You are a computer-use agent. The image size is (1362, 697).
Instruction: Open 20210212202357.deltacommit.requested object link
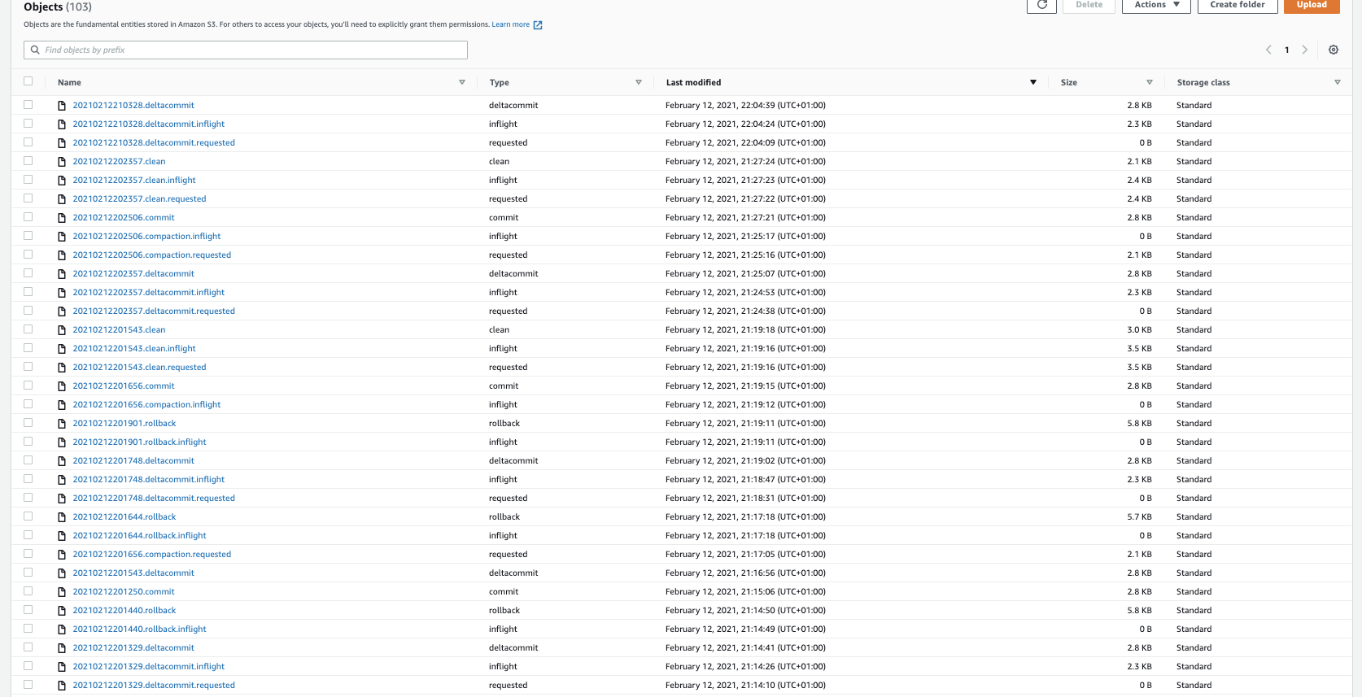[x=154, y=311]
